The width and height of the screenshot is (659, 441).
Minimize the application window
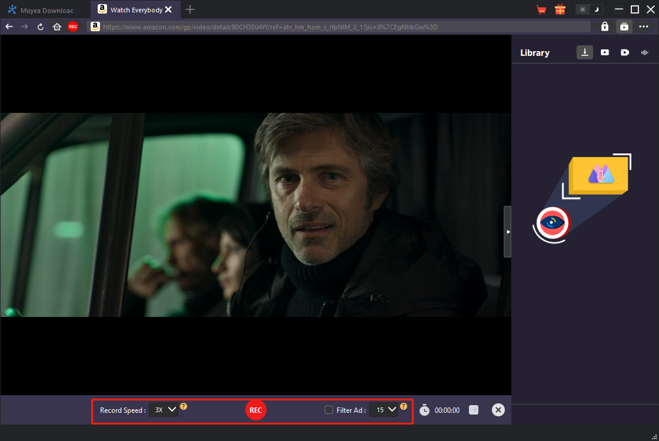click(x=618, y=9)
